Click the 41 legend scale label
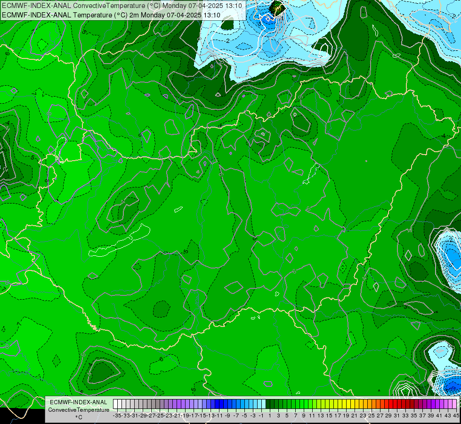Viewport: 461px width, 424px height. click(x=439, y=416)
